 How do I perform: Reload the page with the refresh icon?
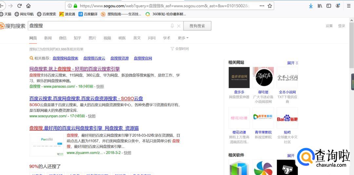(19, 6)
